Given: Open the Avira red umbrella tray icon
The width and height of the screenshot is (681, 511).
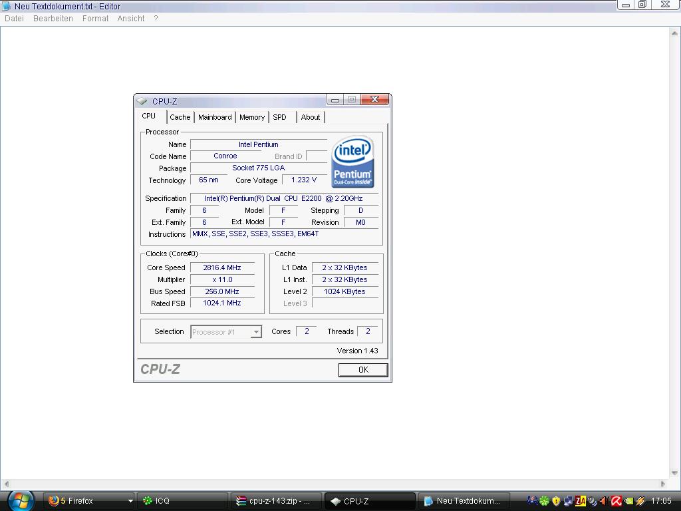Looking at the screenshot, I should coord(616,501).
